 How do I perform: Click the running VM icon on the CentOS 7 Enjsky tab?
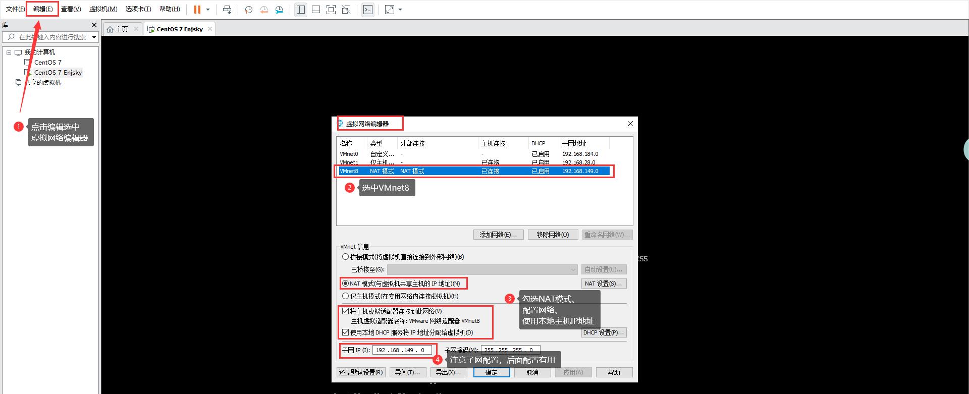(150, 29)
